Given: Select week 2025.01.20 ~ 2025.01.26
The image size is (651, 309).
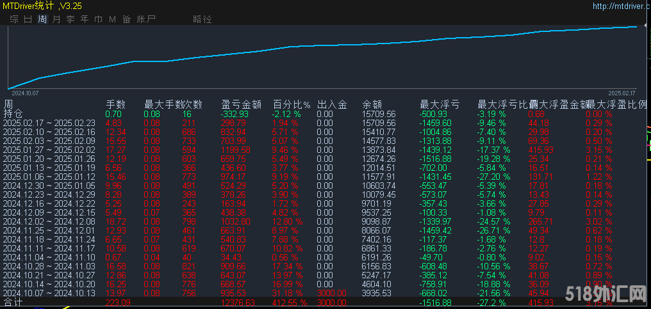Looking at the screenshot, I should 49,159.
